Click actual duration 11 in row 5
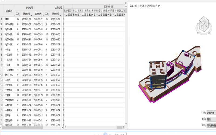216x135 pixels. (x=47, y=39)
